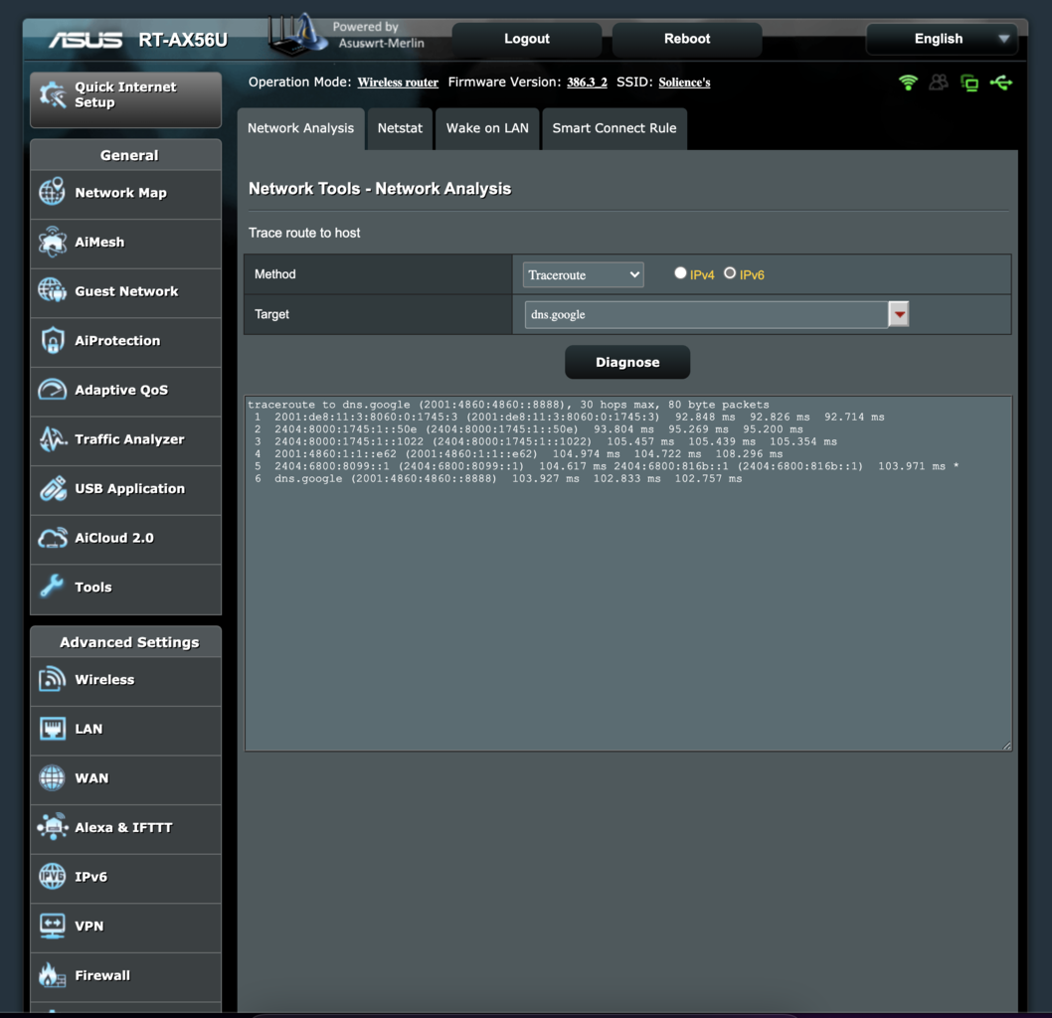View connected clients icon in the header
Viewport: 1052px width, 1018px height.
938,83
